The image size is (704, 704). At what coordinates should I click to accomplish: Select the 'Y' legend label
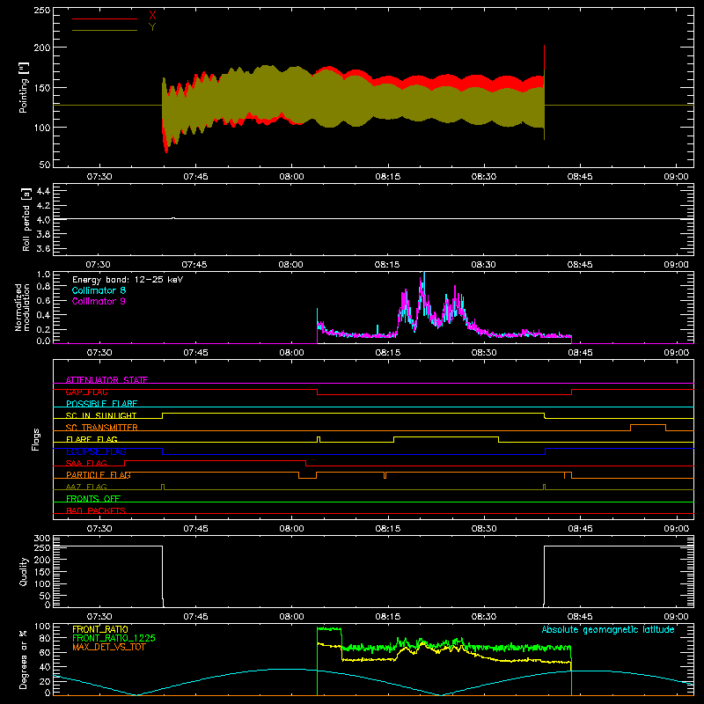click(152, 27)
